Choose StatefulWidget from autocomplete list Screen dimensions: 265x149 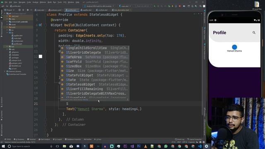(95, 75)
